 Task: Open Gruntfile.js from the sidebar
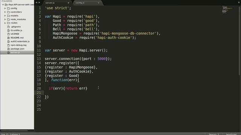[x=16, y=30]
